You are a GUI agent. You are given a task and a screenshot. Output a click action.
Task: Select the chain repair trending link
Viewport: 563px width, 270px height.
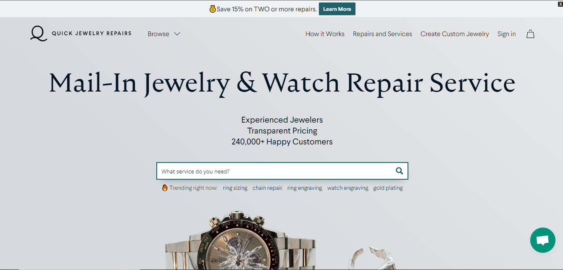pos(267,188)
